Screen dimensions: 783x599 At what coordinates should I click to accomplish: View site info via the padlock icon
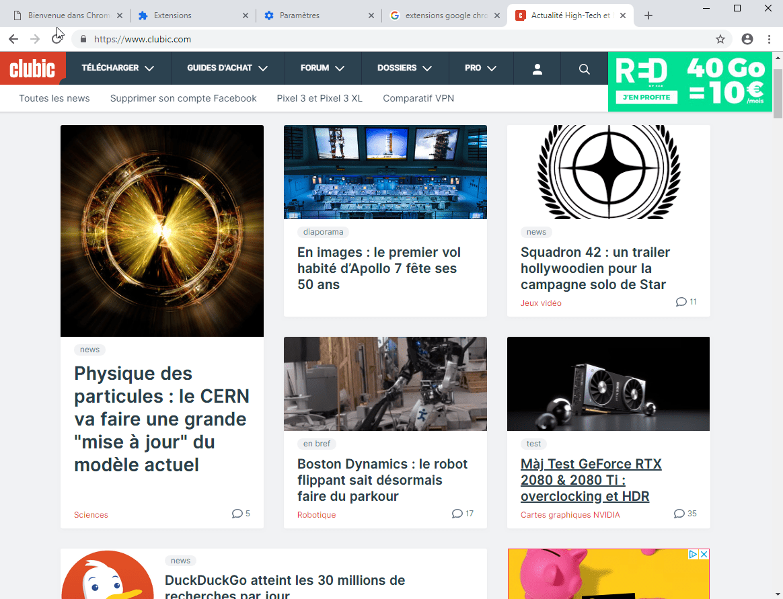click(83, 39)
